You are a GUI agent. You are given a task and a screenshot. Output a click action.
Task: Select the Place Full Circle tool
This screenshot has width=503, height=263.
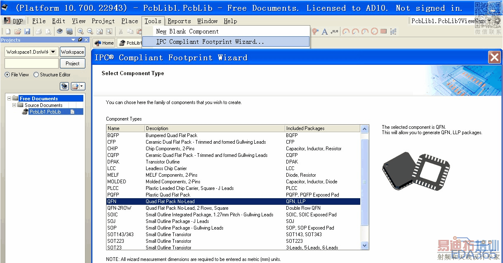point(374,31)
